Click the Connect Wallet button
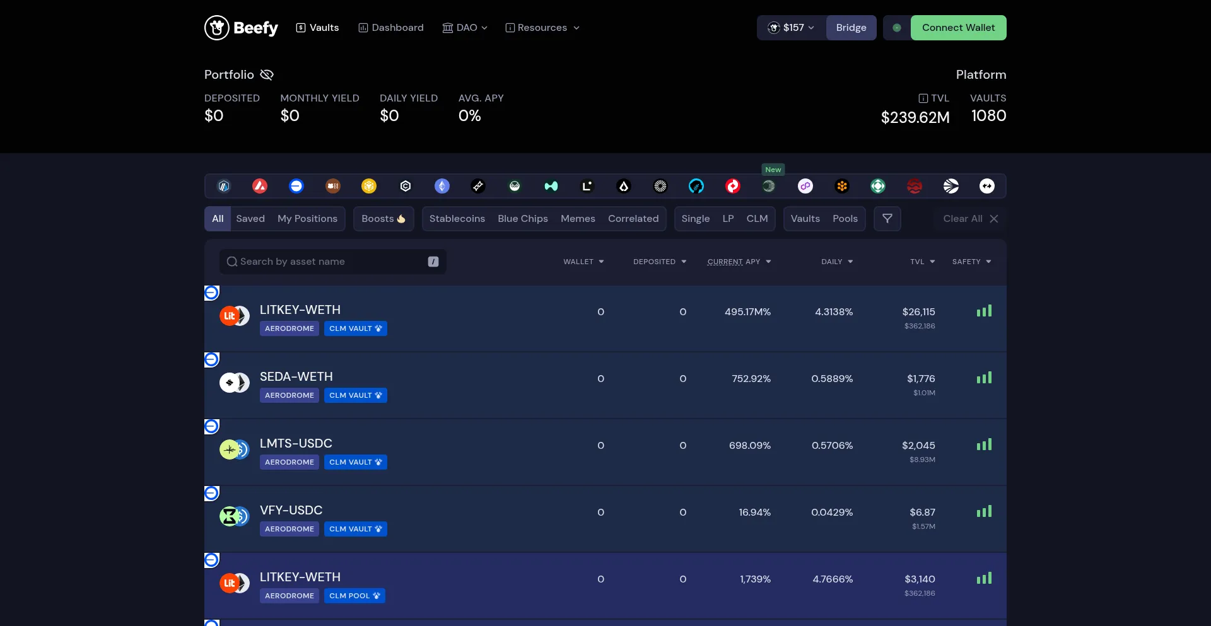 click(x=957, y=28)
